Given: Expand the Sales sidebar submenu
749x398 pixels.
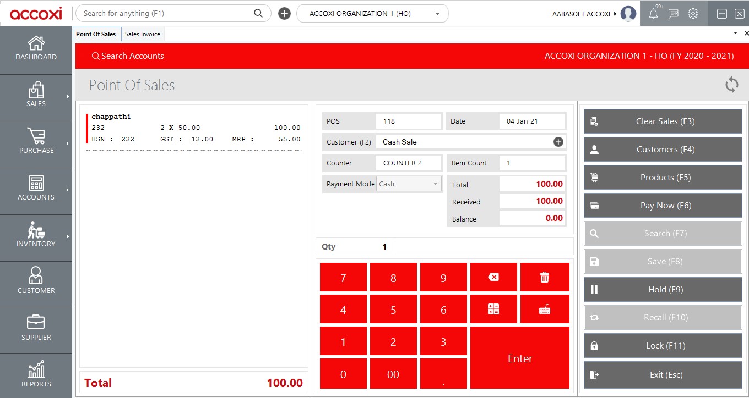Looking at the screenshot, I should point(36,96).
